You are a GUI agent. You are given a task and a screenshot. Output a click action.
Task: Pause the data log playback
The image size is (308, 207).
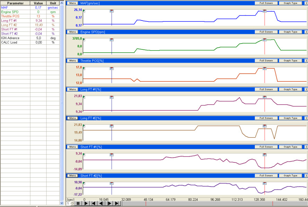[x=78, y=204]
